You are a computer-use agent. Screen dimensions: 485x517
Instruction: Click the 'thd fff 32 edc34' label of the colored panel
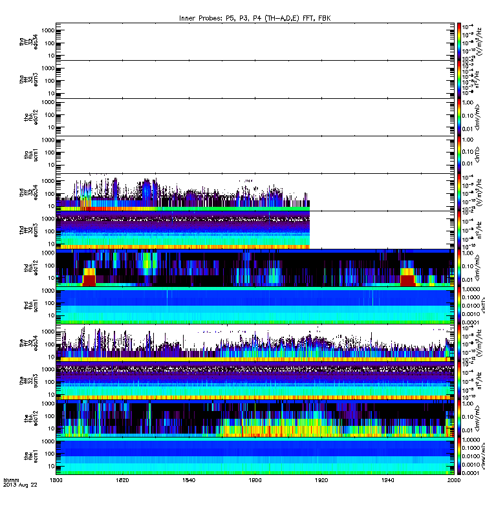coord(28,192)
